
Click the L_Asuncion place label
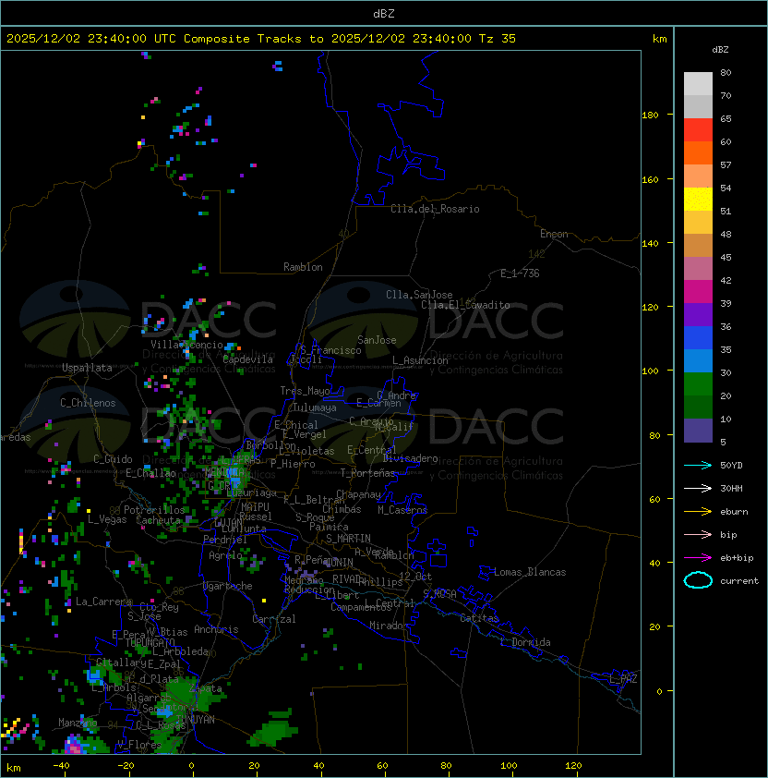click(x=420, y=360)
